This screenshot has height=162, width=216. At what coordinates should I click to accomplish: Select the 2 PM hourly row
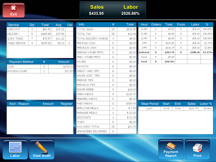[x=176, y=48]
